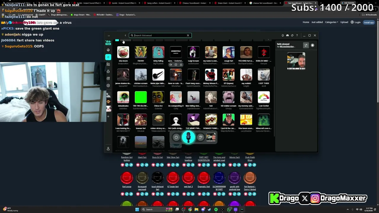This screenshot has height=213, width=379.
Task: Open the EchoDistortion author link
Action: (x=287, y=47)
